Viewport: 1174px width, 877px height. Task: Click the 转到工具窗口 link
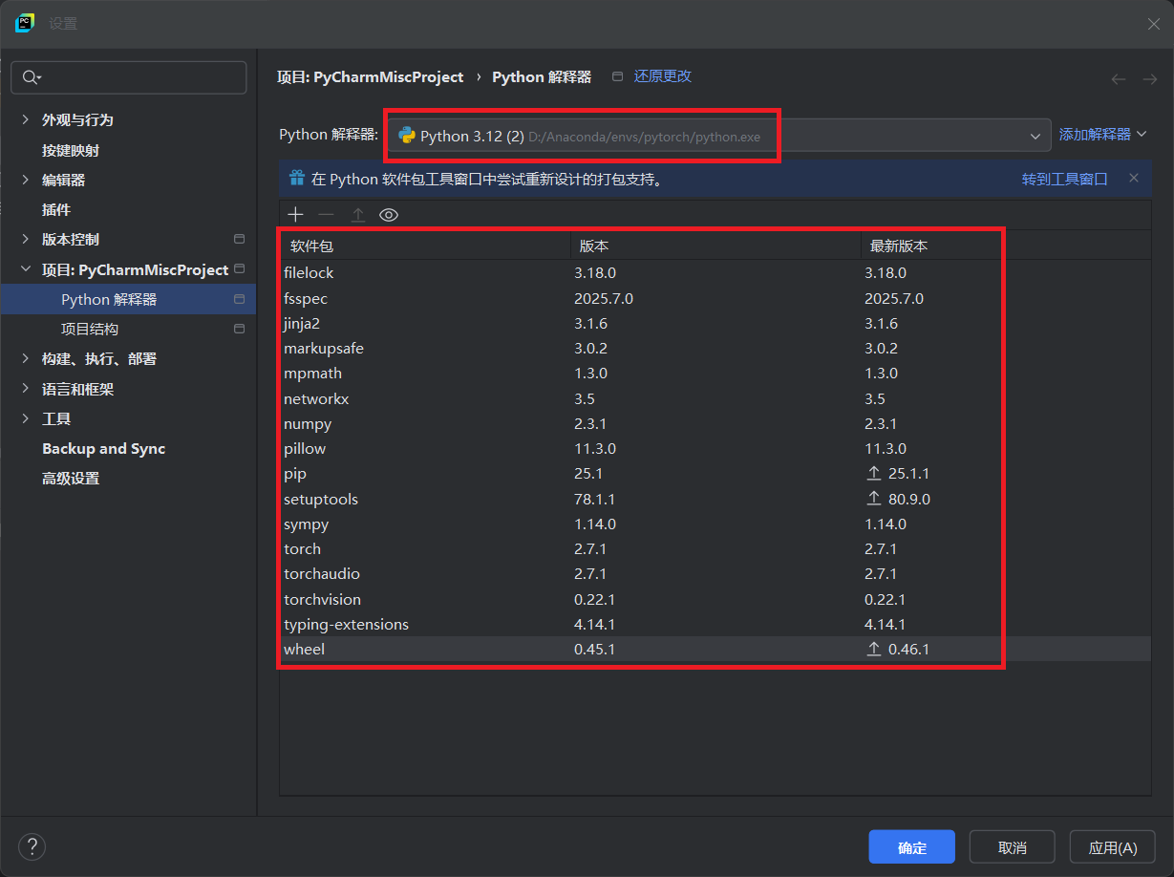[1064, 178]
